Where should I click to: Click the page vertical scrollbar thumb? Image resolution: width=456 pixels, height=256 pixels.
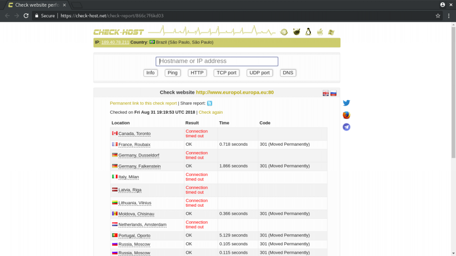(453, 92)
